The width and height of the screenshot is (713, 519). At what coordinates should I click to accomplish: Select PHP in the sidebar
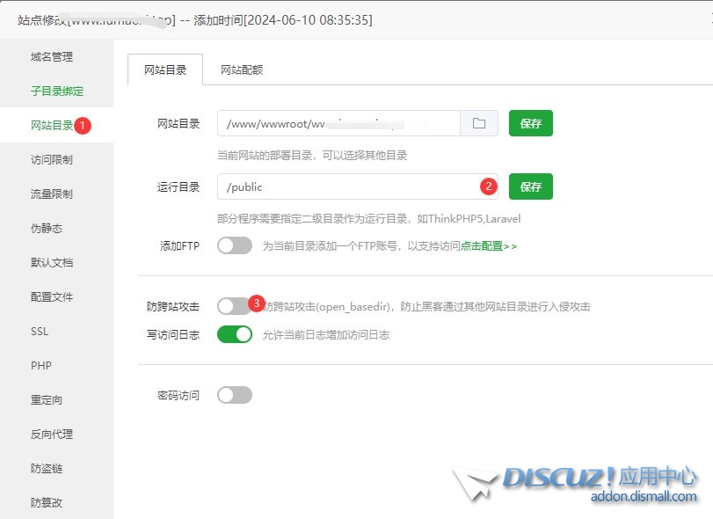click(x=41, y=366)
